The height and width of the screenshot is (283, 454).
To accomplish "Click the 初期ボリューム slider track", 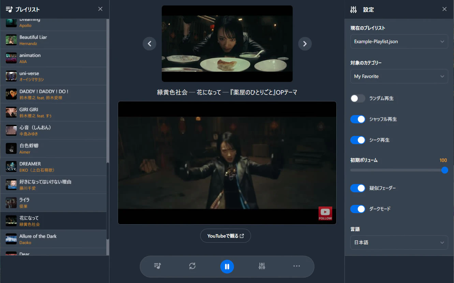I will 399,170.
